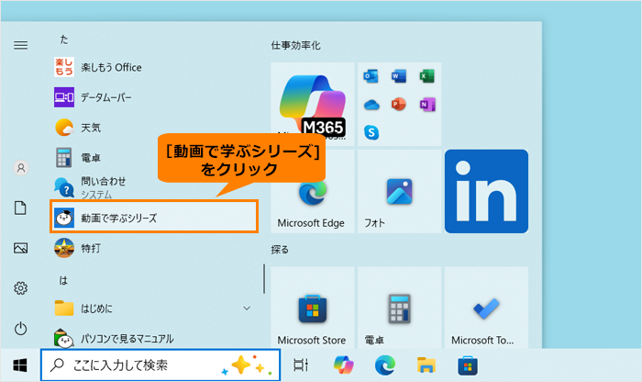
Task: Open Documents from the Start sidebar
Action: pos(20,208)
